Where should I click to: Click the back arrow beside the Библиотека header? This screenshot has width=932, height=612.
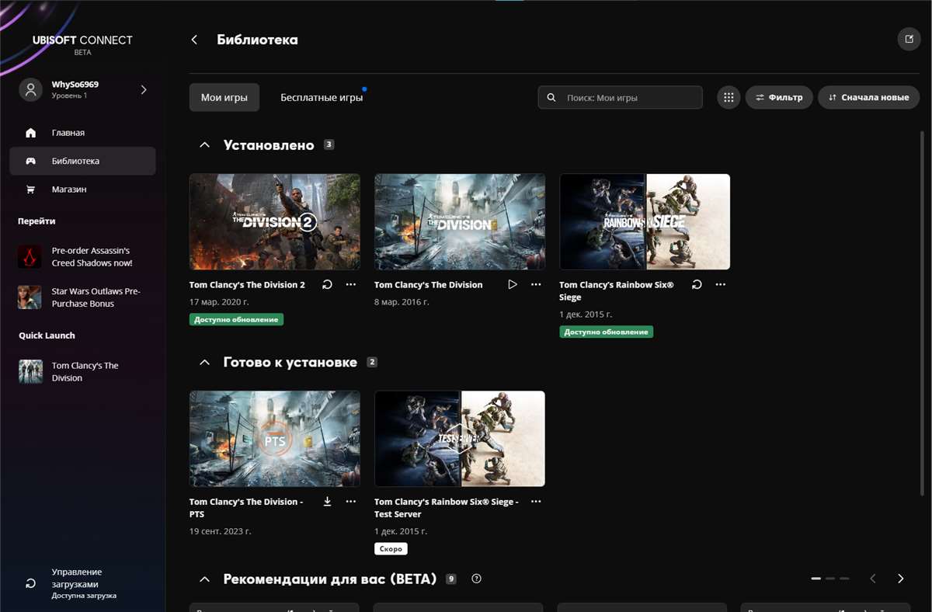click(194, 39)
